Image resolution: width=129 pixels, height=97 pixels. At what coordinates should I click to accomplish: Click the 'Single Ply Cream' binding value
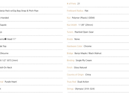pyautogui.click(x=84, y=60)
